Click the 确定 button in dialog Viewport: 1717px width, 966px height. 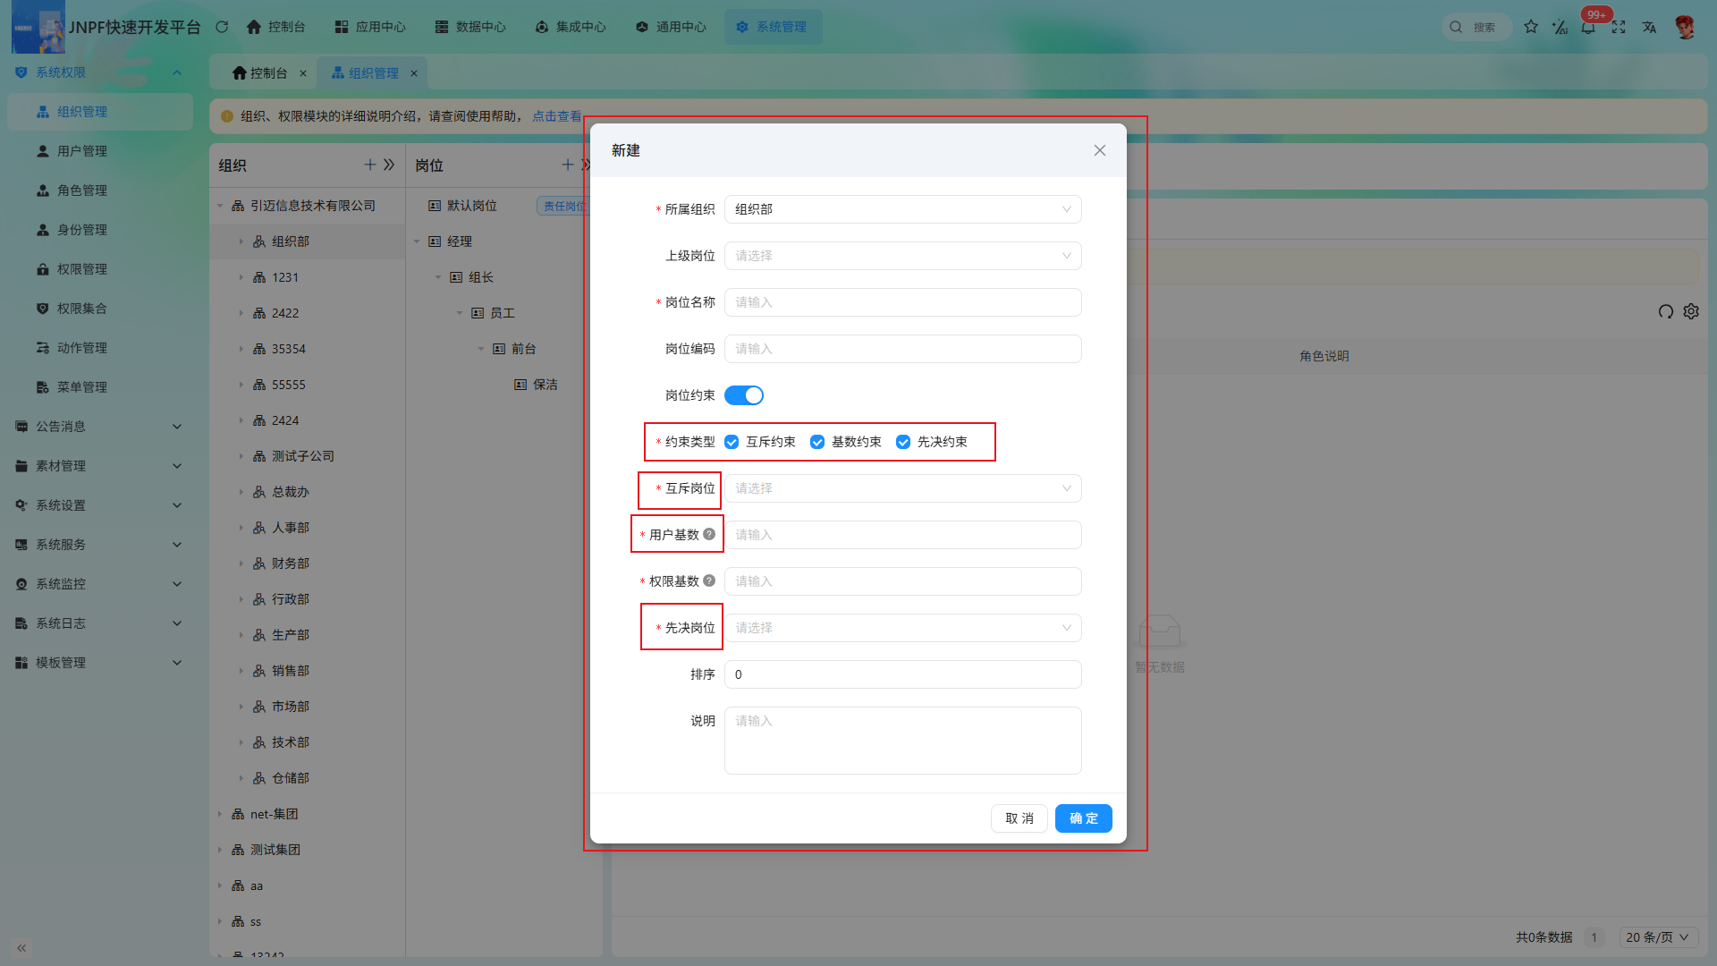coord(1084,818)
